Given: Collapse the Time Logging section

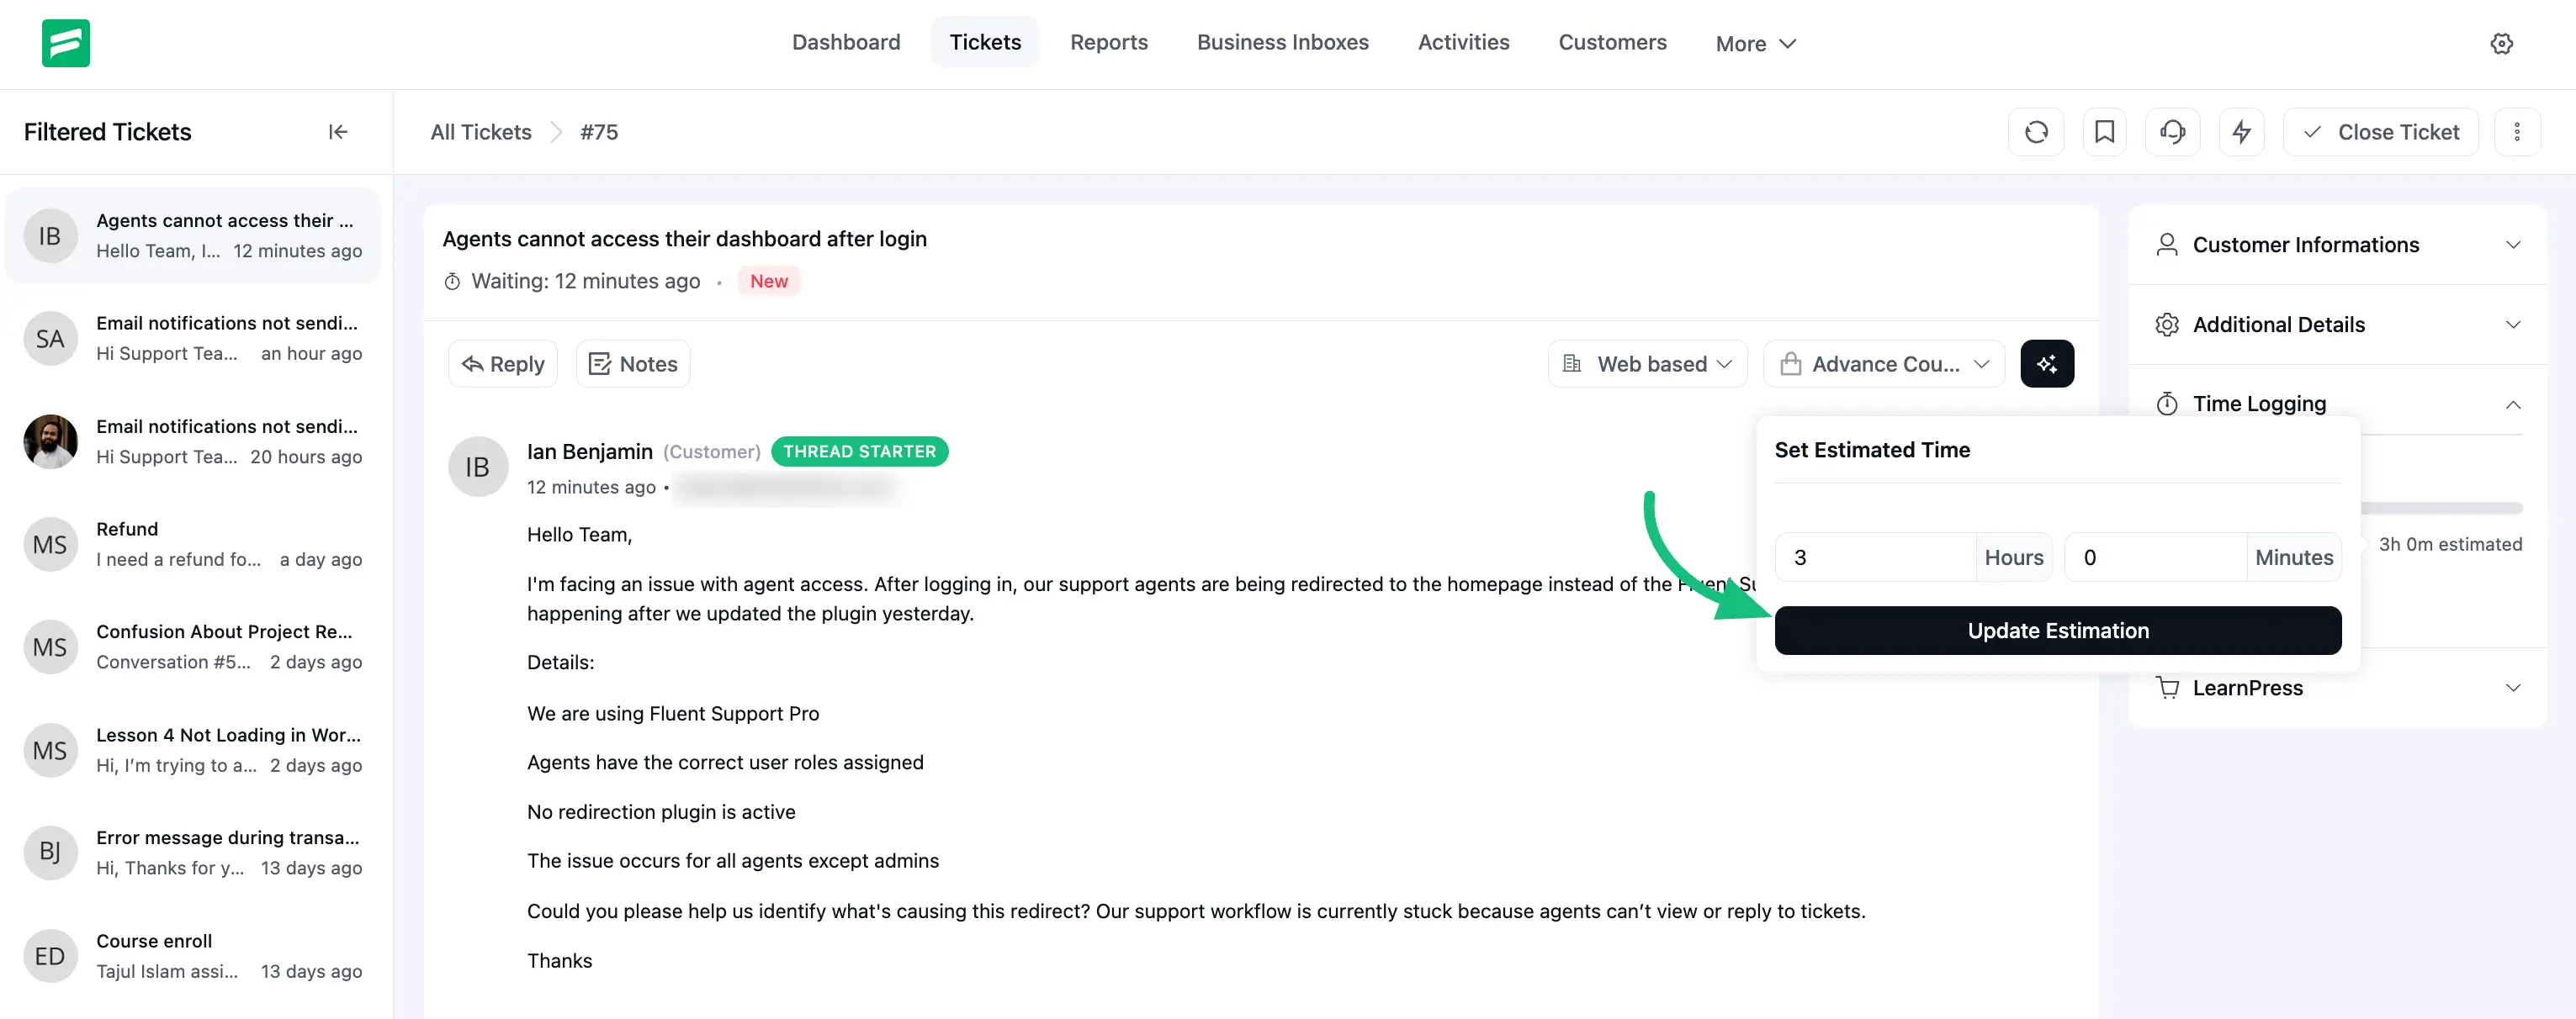Looking at the screenshot, I should pos(2512,404).
